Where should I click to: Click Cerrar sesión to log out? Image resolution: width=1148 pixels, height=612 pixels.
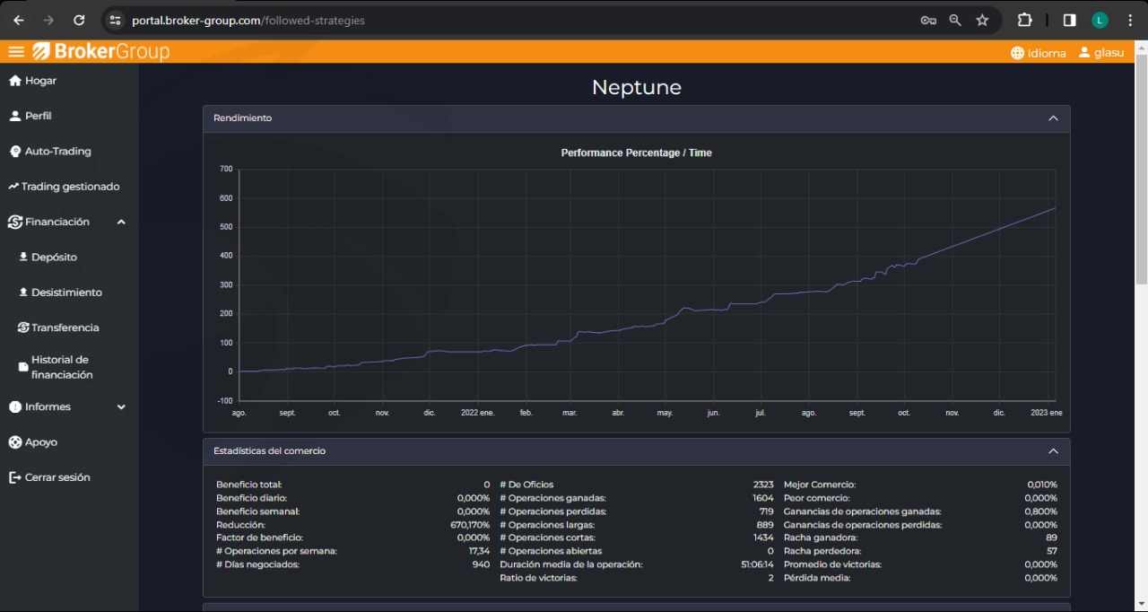coord(57,477)
